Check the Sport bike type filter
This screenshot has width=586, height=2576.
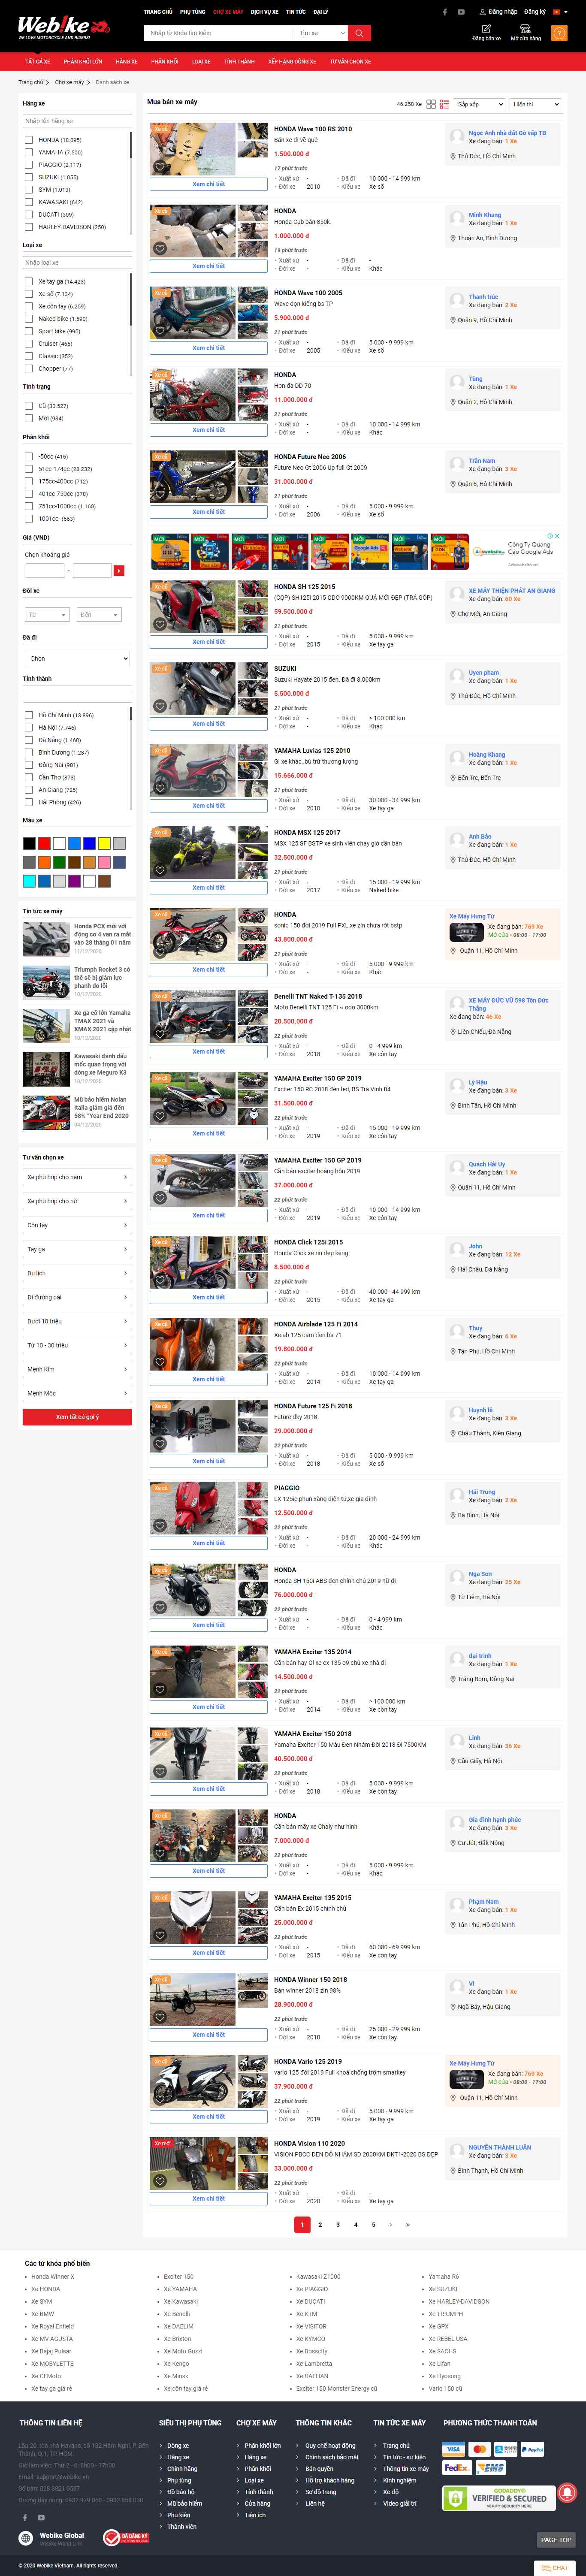pyautogui.click(x=29, y=331)
